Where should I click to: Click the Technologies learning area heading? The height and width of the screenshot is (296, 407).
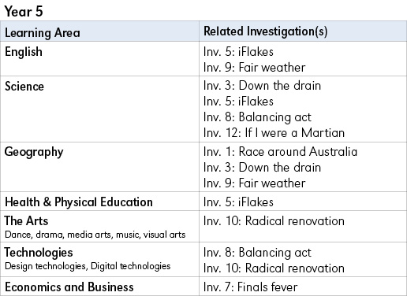pos(39,253)
